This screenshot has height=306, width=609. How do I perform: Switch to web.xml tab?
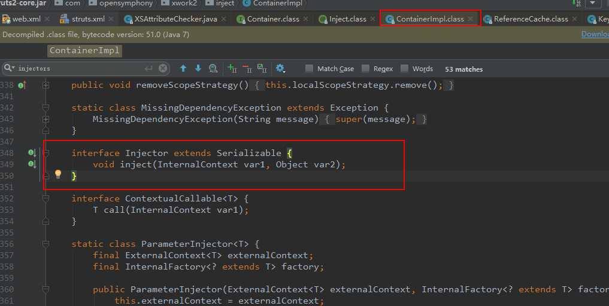tap(26, 19)
